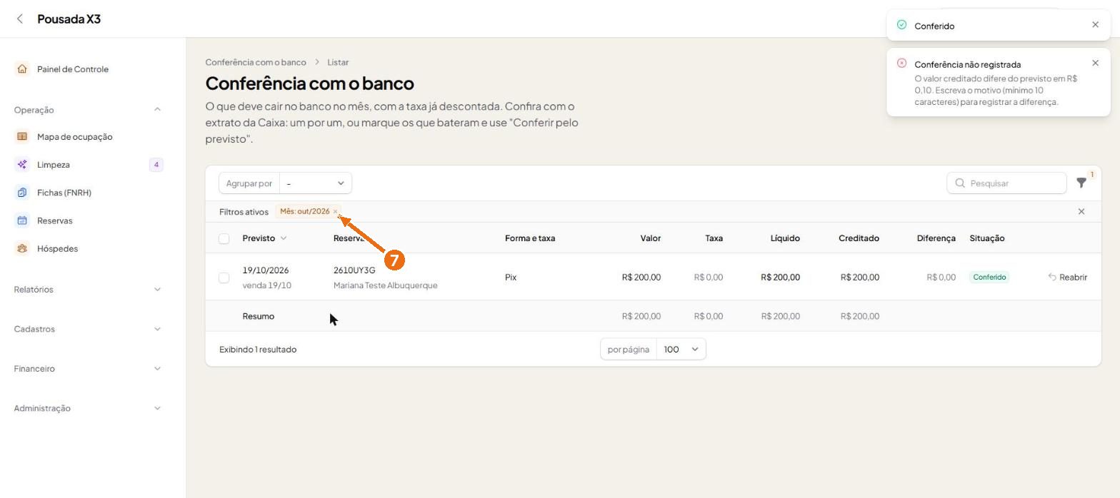Open the filter funnel icon
Screen dimensions: 1120x498
pos(1081,183)
